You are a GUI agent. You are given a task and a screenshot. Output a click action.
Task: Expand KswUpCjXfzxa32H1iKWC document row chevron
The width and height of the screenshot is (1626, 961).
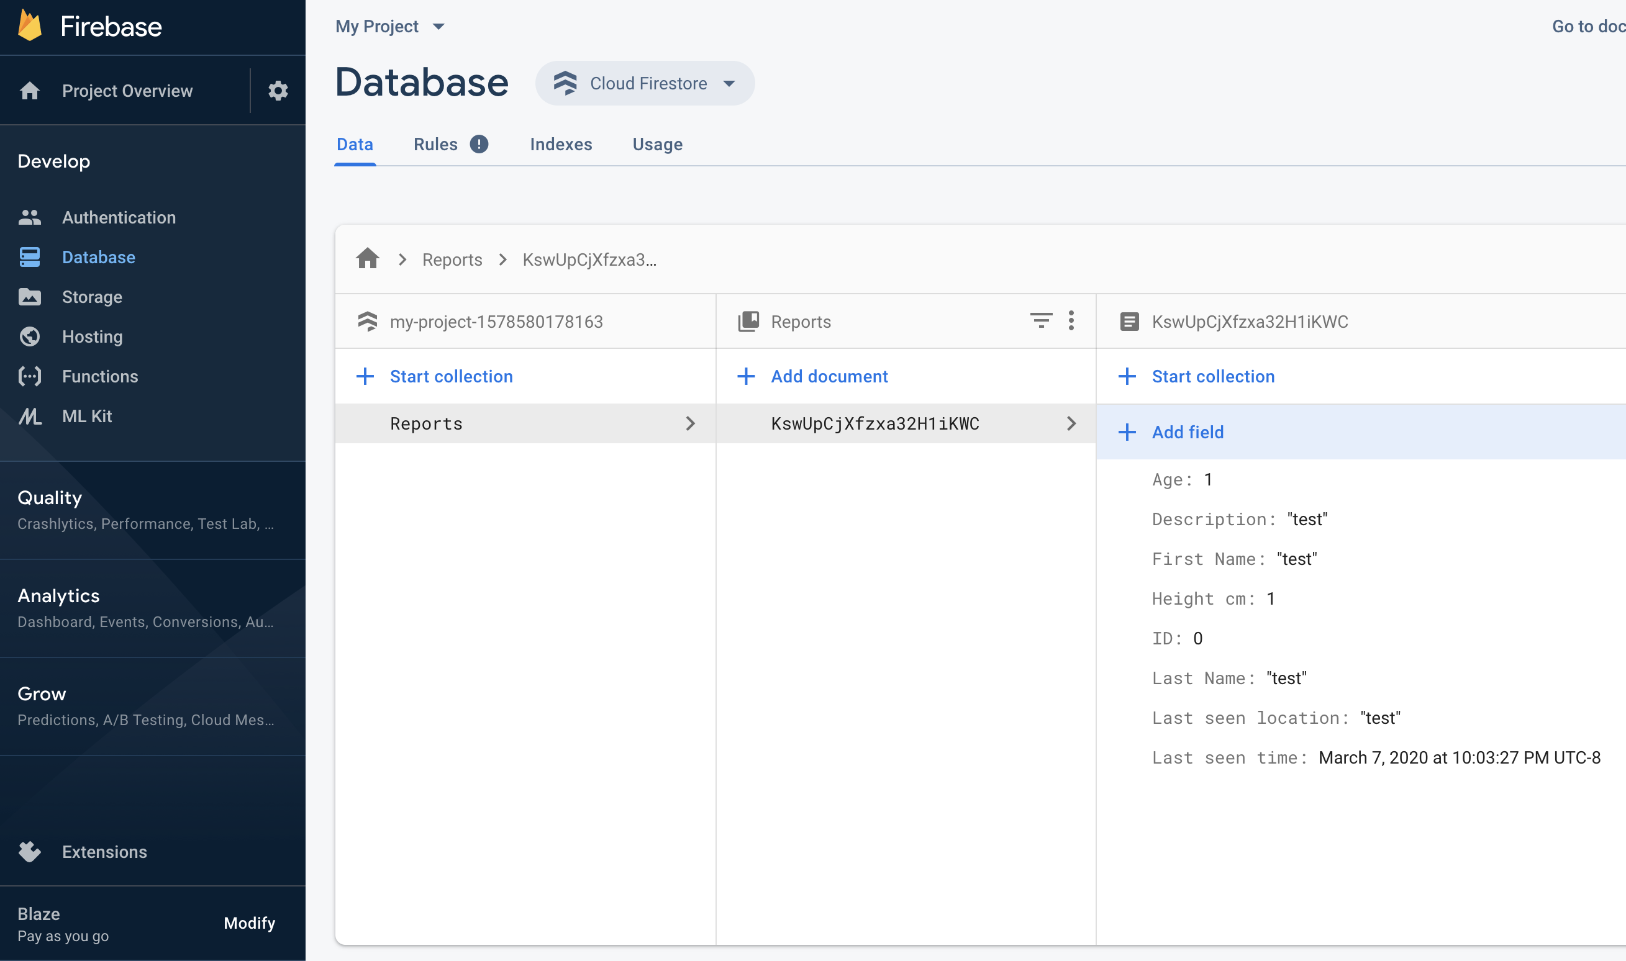1071,423
